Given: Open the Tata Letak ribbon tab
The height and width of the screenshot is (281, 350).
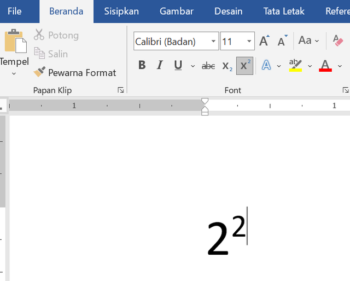Looking at the screenshot, I should (x=283, y=11).
